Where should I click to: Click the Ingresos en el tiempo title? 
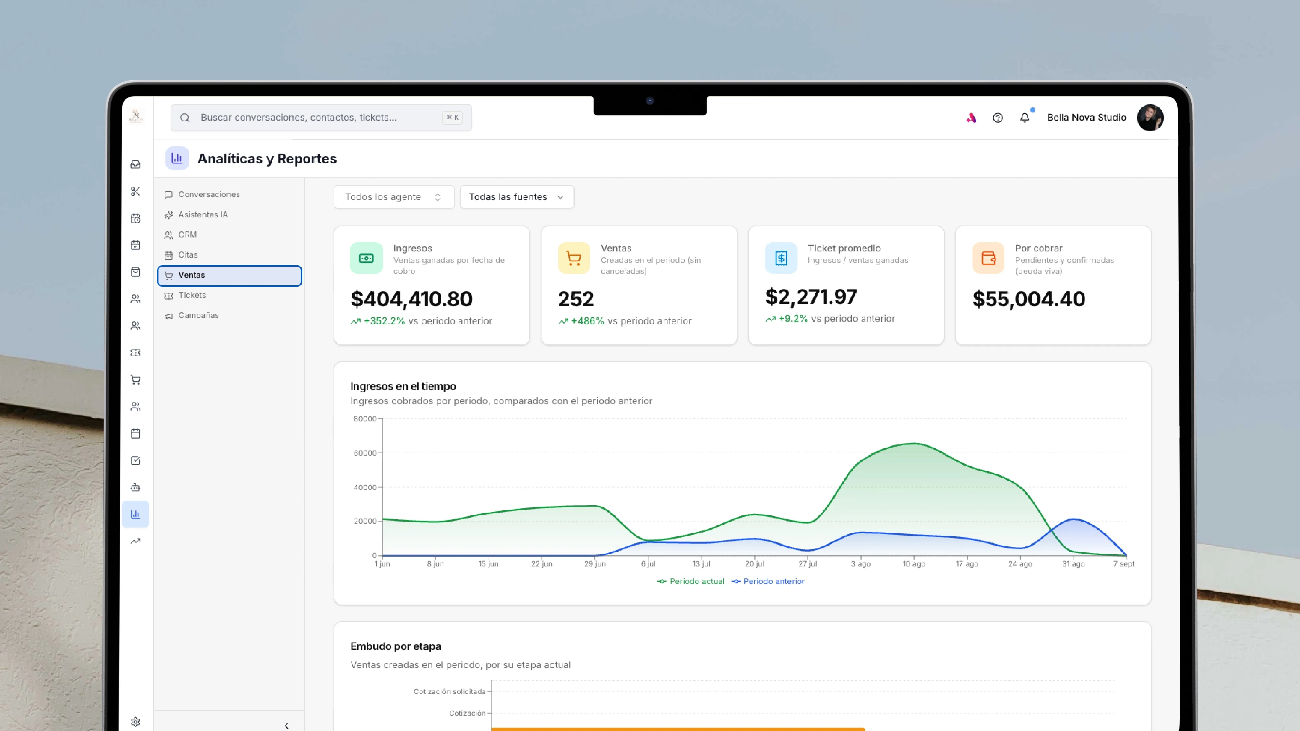(x=403, y=386)
